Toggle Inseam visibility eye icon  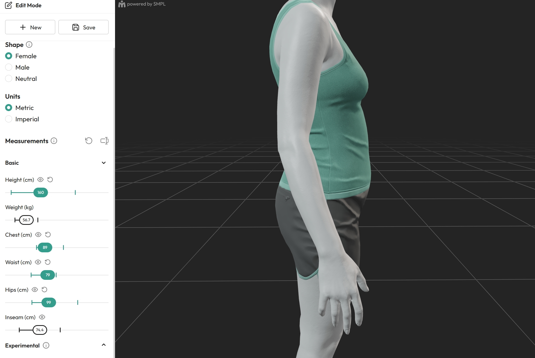(42, 317)
